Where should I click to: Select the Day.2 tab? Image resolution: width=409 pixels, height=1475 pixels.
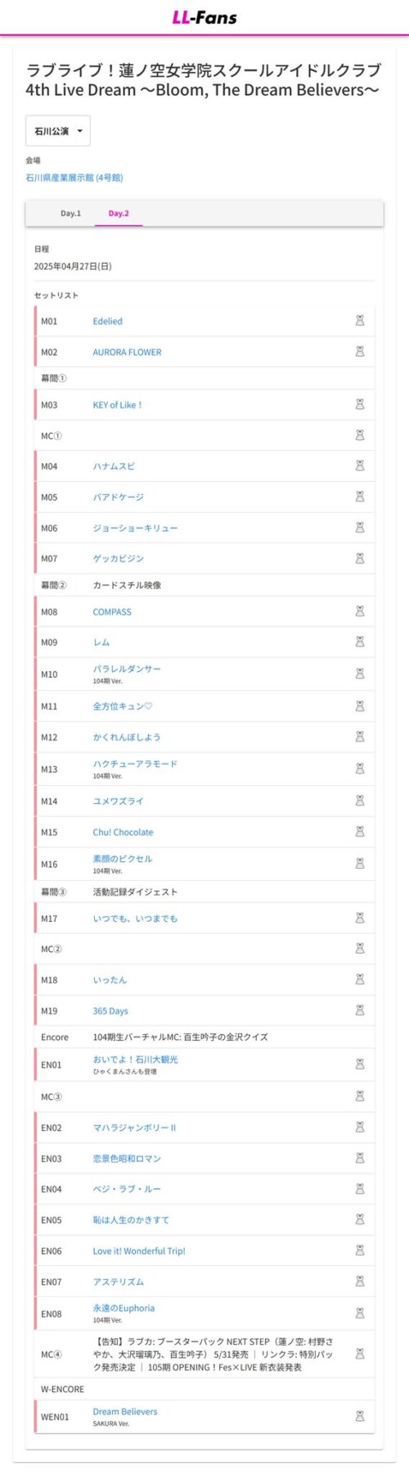click(x=119, y=213)
